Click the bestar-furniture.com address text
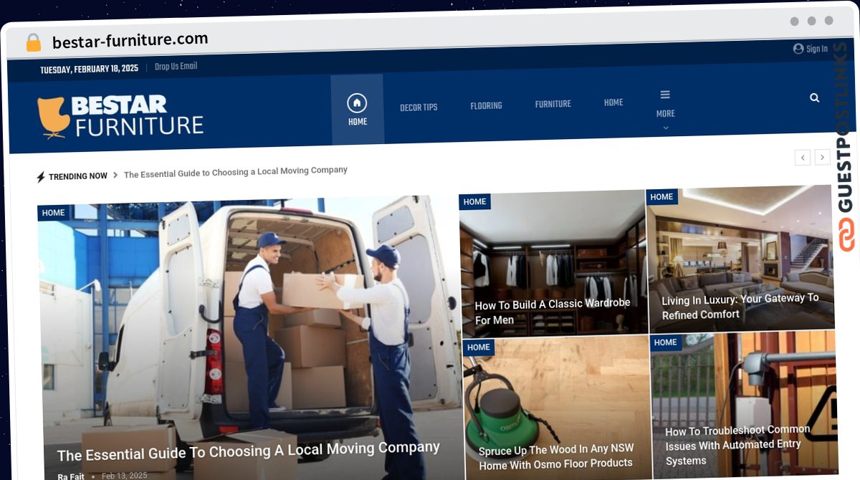Viewport: 860px width, 480px height. click(130, 40)
